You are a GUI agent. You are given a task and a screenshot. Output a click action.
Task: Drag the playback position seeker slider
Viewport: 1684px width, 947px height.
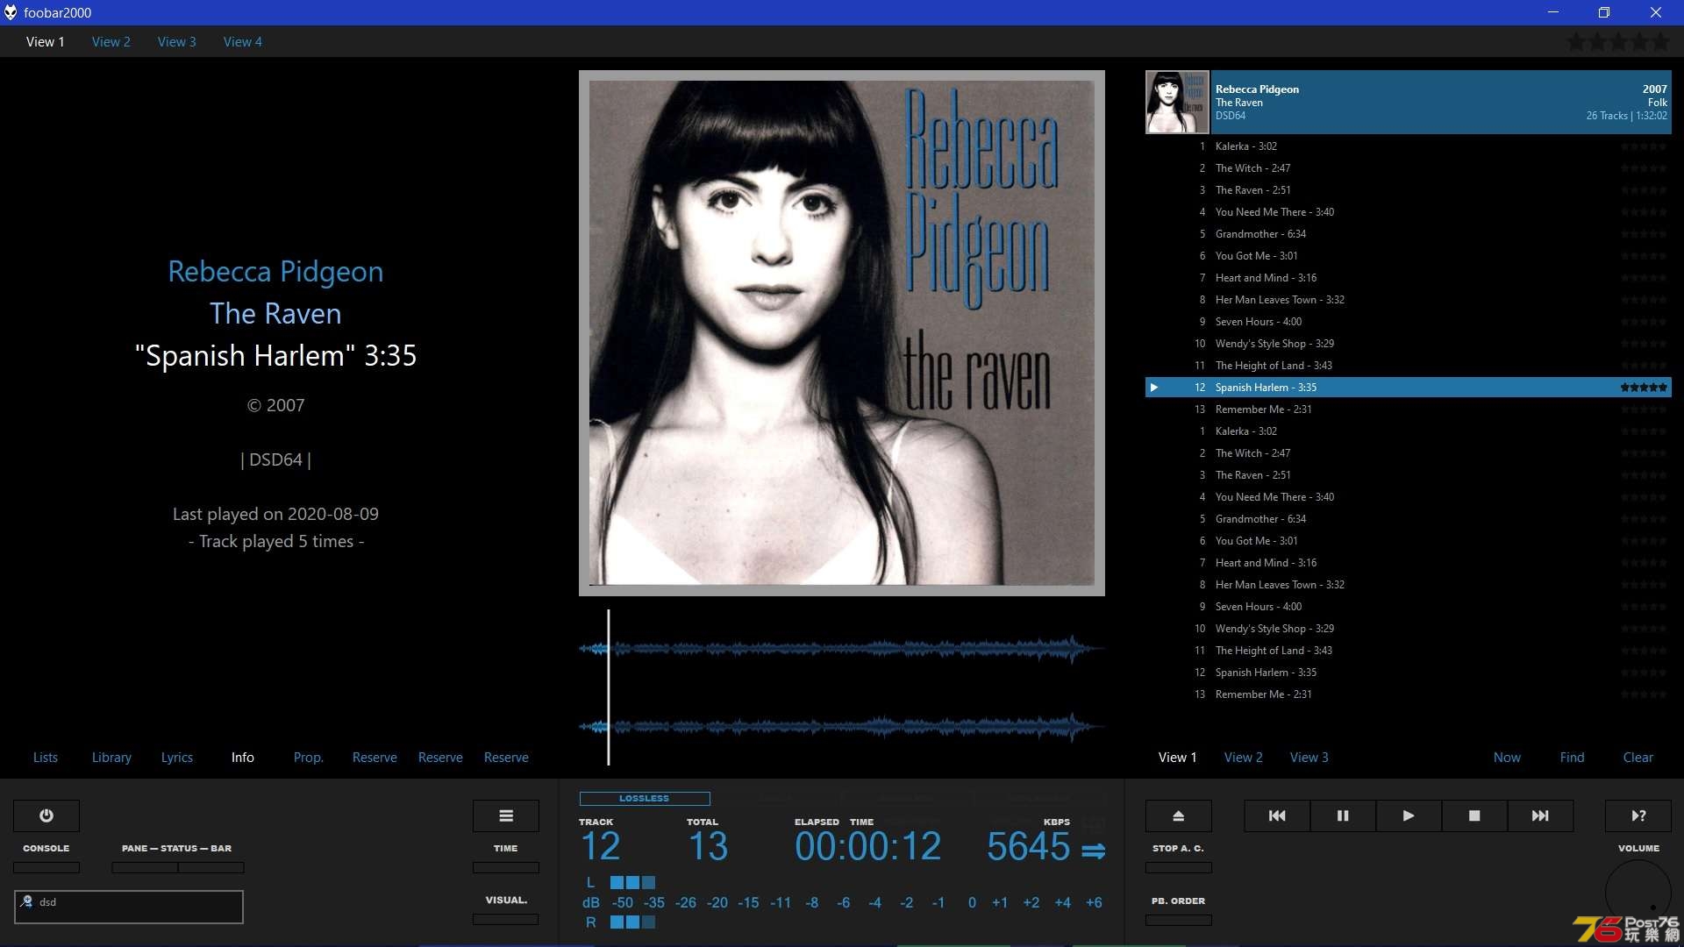(609, 682)
